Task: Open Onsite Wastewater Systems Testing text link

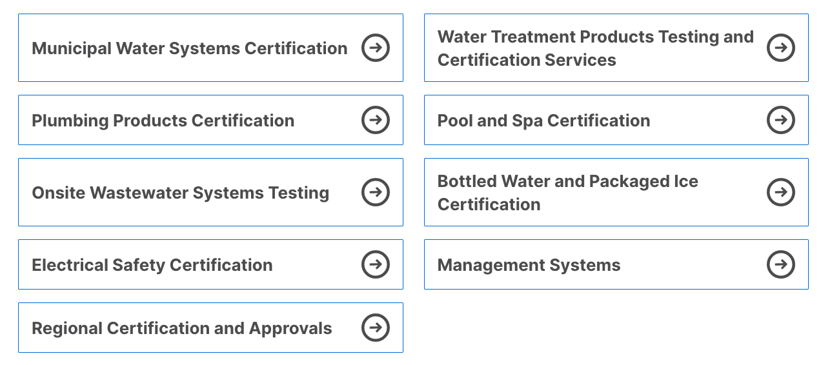Action: coord(180,193)
